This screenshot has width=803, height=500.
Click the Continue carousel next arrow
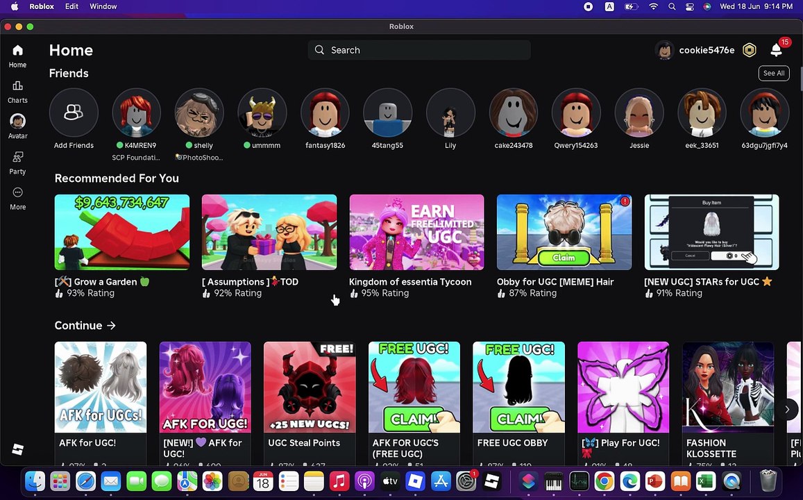click(787, 409)
